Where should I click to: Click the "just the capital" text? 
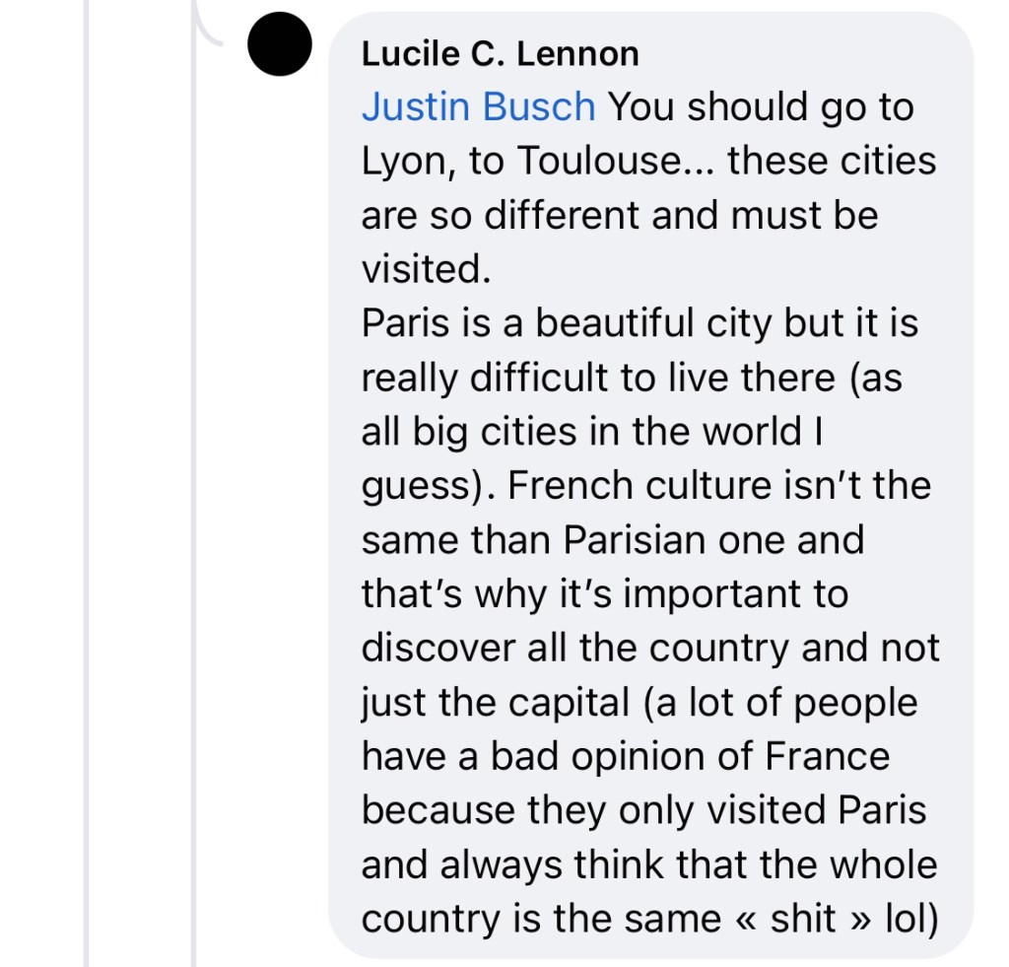(495, 703)
